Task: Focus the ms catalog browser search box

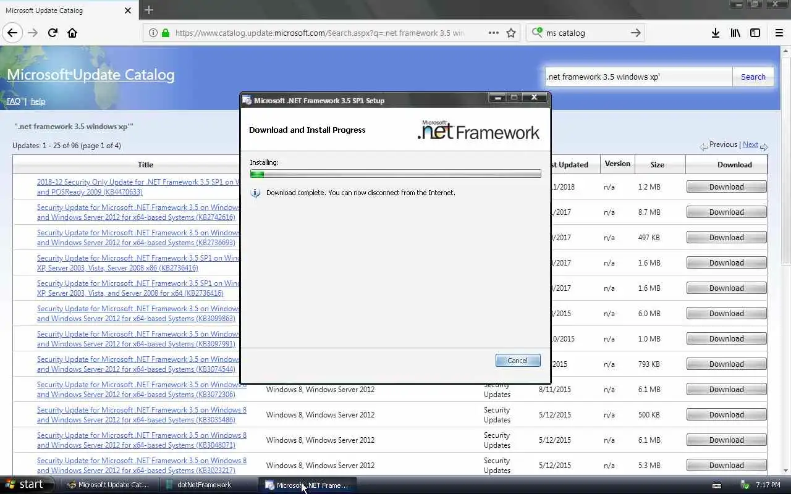Action: coord(586,33)
